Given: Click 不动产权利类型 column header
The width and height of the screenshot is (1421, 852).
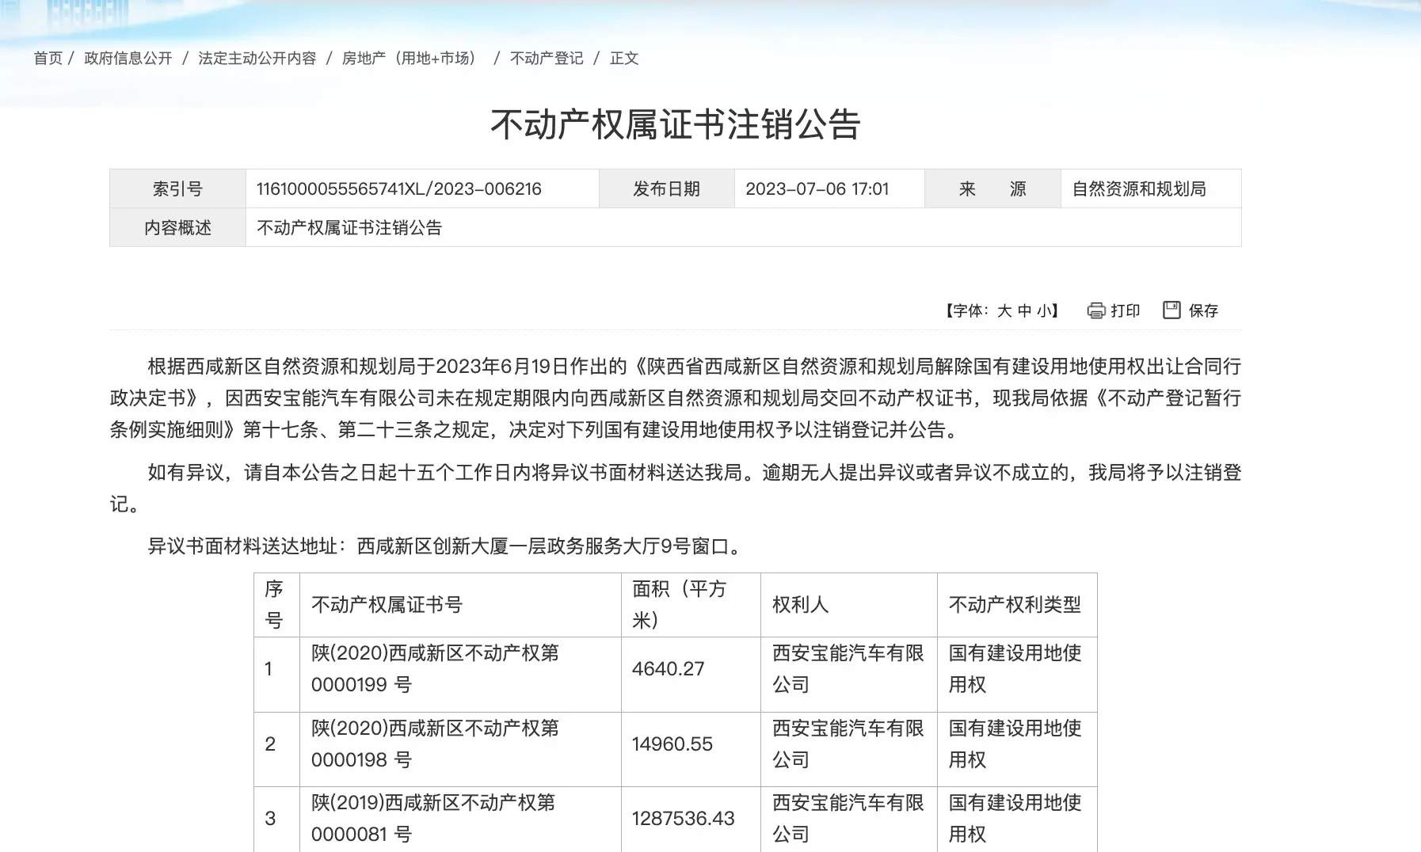Looking at the screenshot, I should [x=1018, y=605].
